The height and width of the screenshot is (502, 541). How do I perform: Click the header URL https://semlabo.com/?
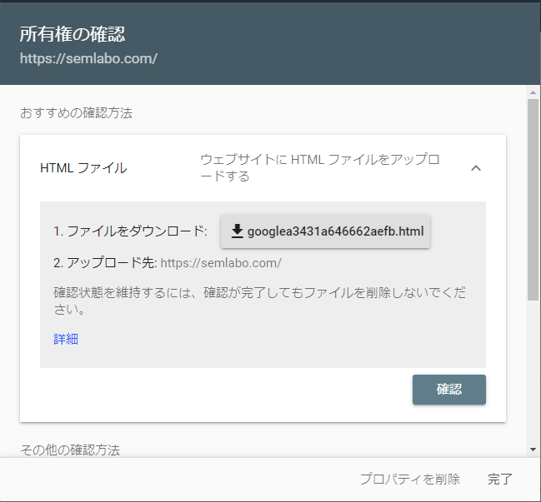pos(88,59)
